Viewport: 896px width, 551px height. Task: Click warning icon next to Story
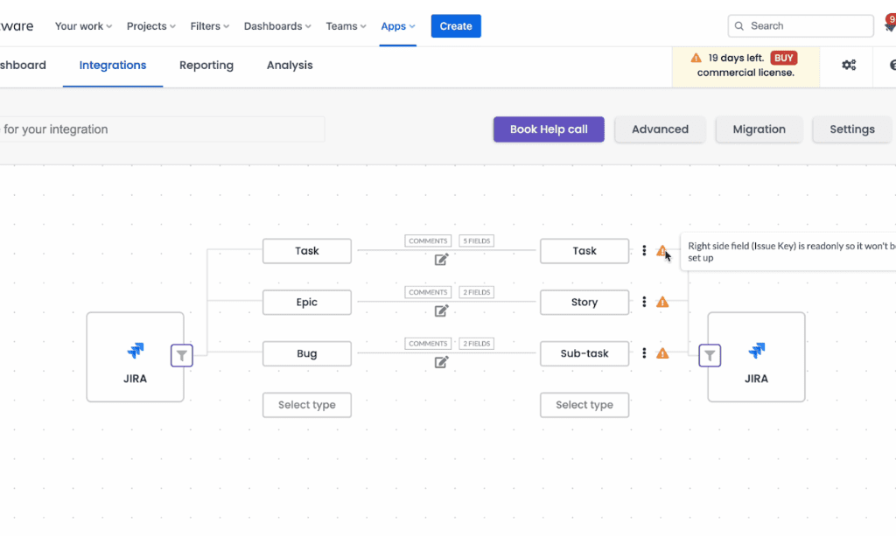(662, 302)
